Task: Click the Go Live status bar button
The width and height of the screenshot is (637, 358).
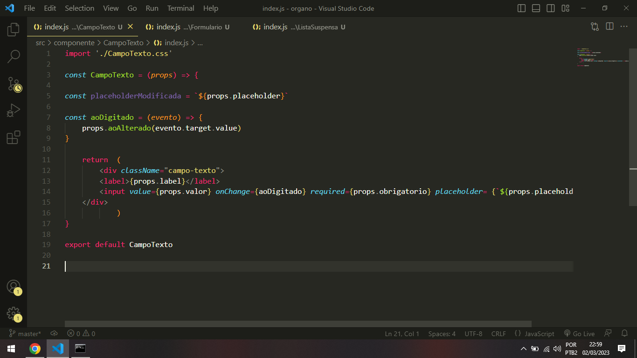Action: coord(579,334)
